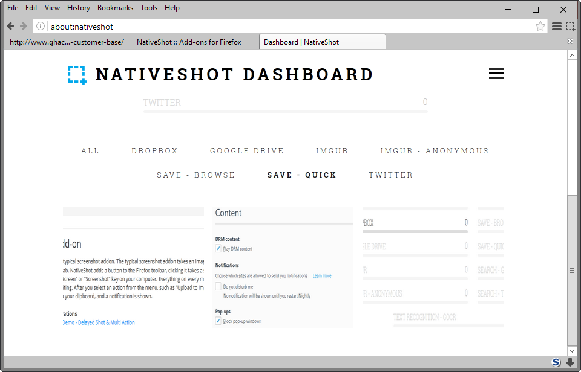Screen dimensions: 581x372
Task: Open the View menu
Action: click(x=52, y=8)
